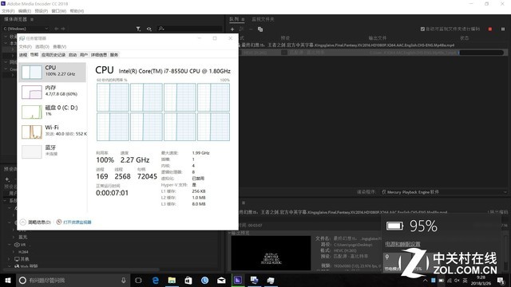Click the back arrow in Media Browser
The width and height of the screenshot is (511, 287).
pos(57,29)
